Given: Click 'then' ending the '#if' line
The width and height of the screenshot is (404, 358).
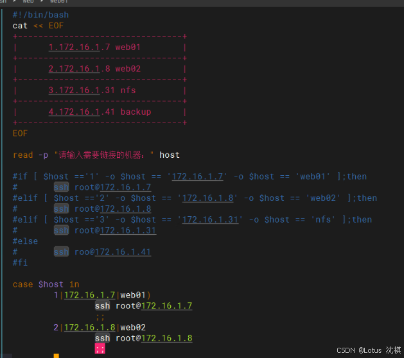Looking at the screenshot, I should 356,176.
